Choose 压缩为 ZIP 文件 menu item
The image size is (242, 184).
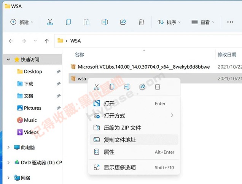(134, 128)
